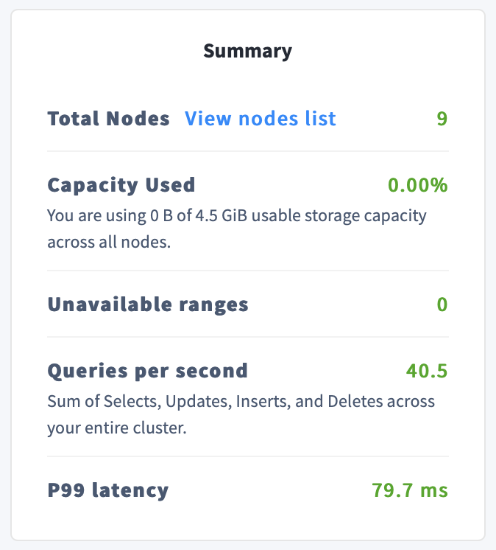Select the Queries per second label
496x550 pixels.
tap(147, 371)
